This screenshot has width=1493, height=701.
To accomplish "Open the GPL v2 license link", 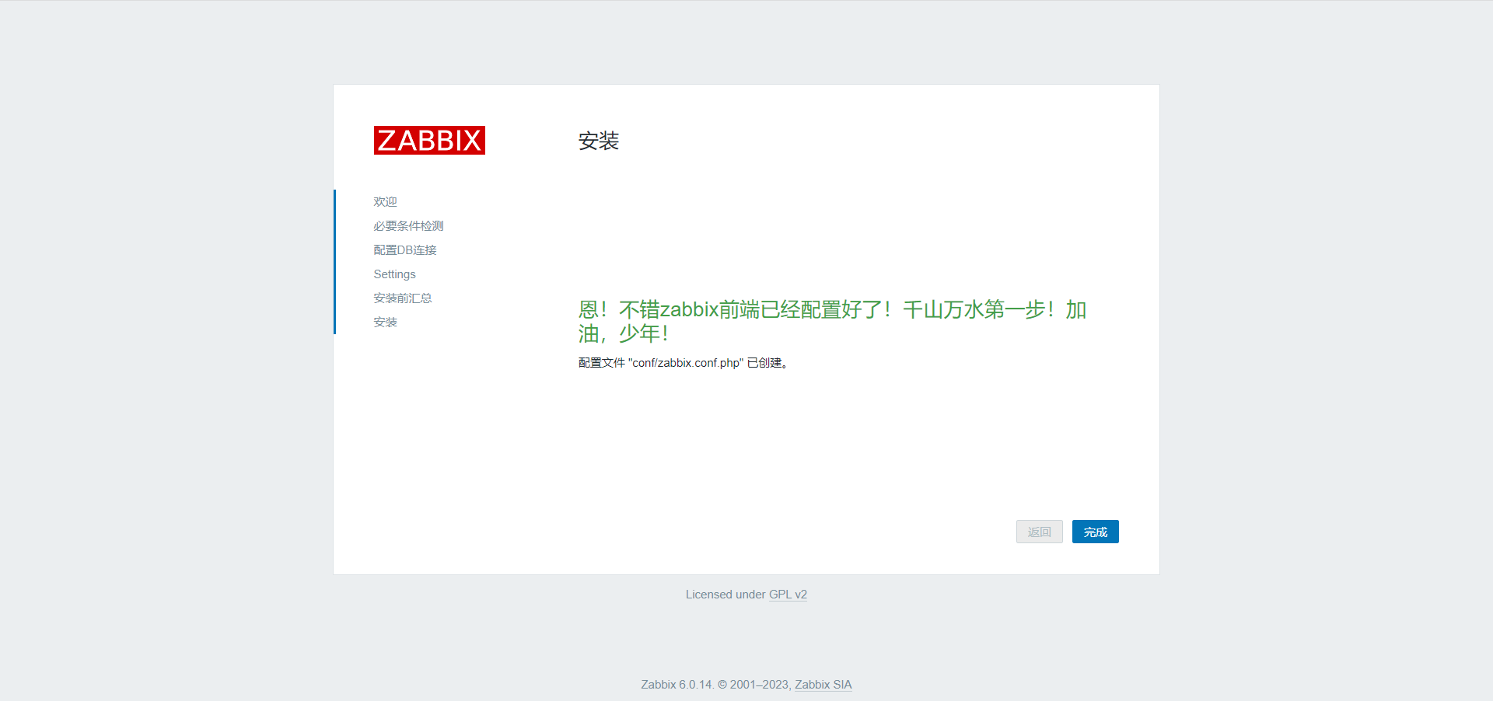I will [x=788, y=595].
